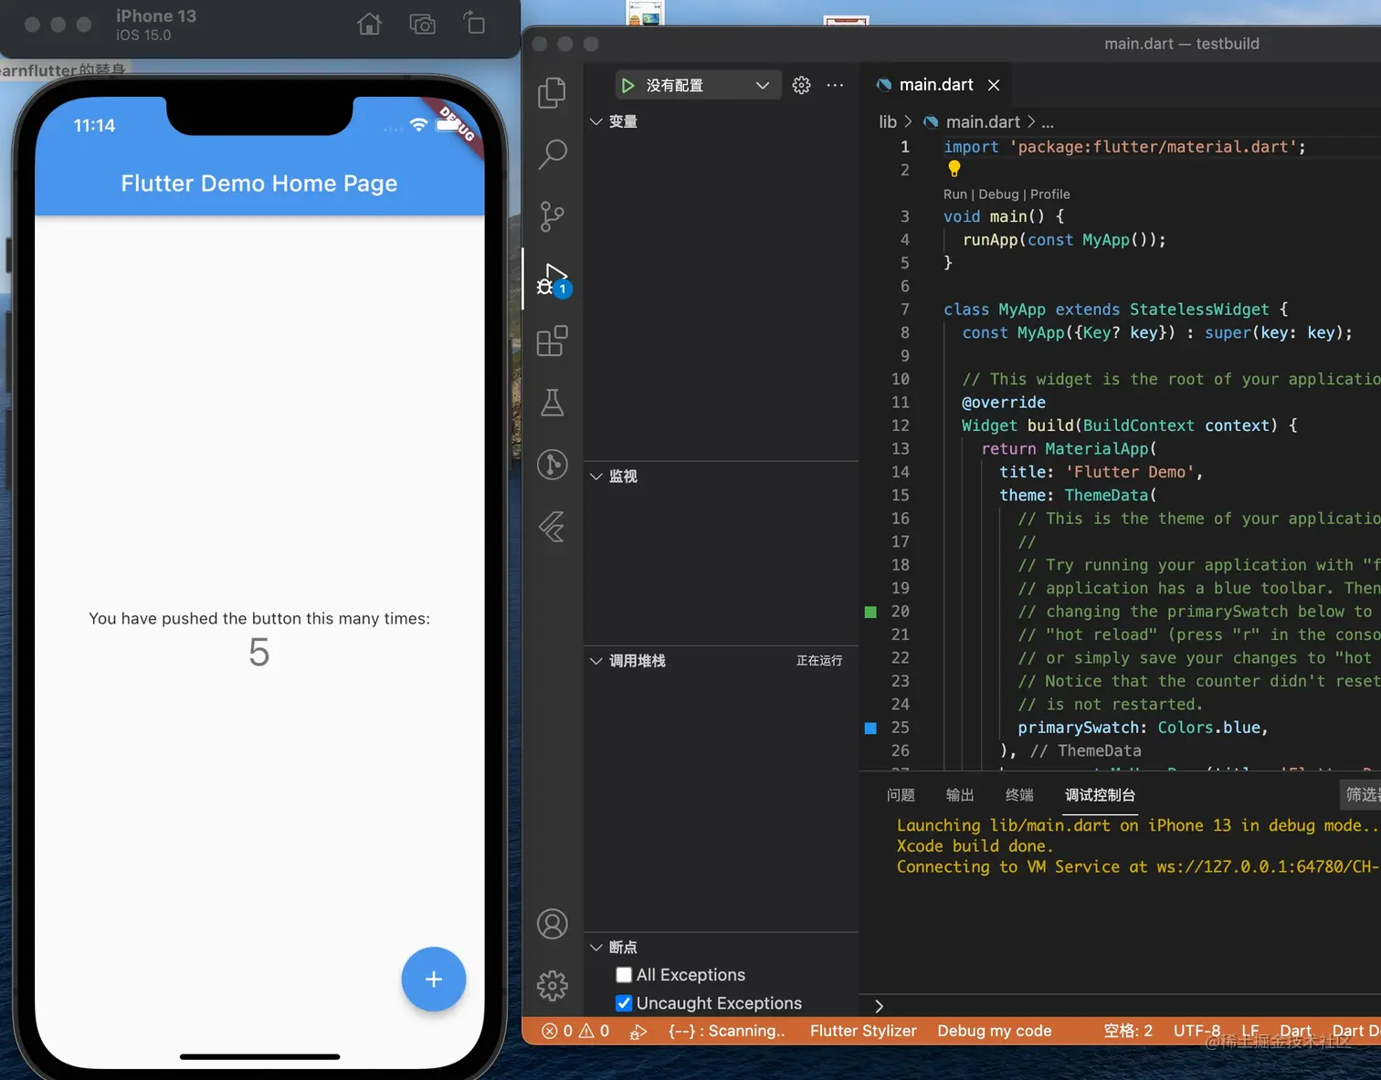Click Debug my code in the status bar

[995, 1031]
